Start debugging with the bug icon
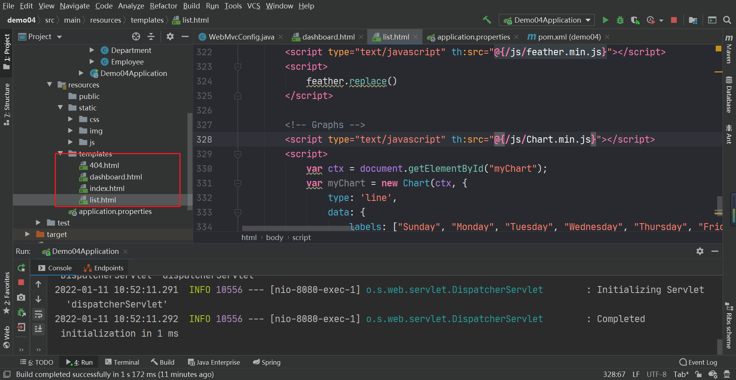 point(620,20)
